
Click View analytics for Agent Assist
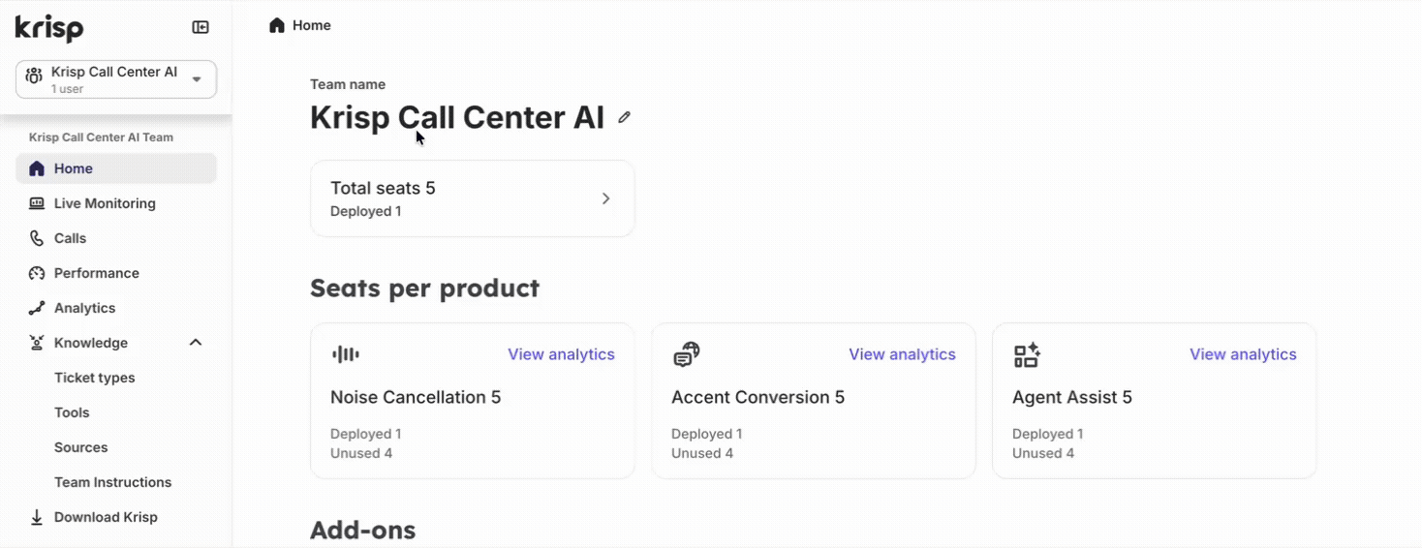coord(1243,354)
